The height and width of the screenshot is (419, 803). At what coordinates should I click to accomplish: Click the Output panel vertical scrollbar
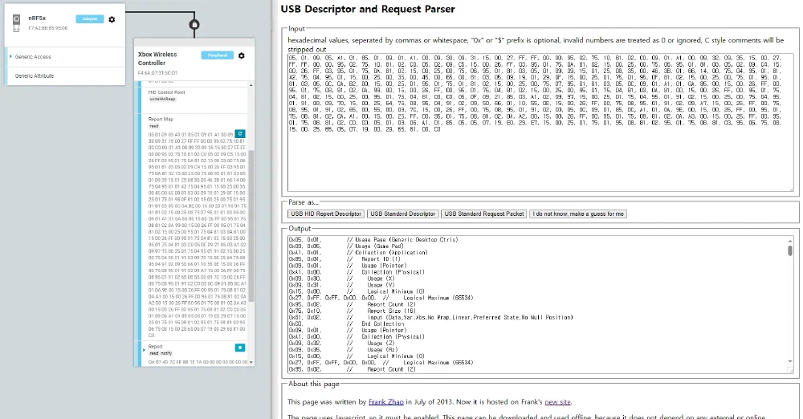click(789, 305)
